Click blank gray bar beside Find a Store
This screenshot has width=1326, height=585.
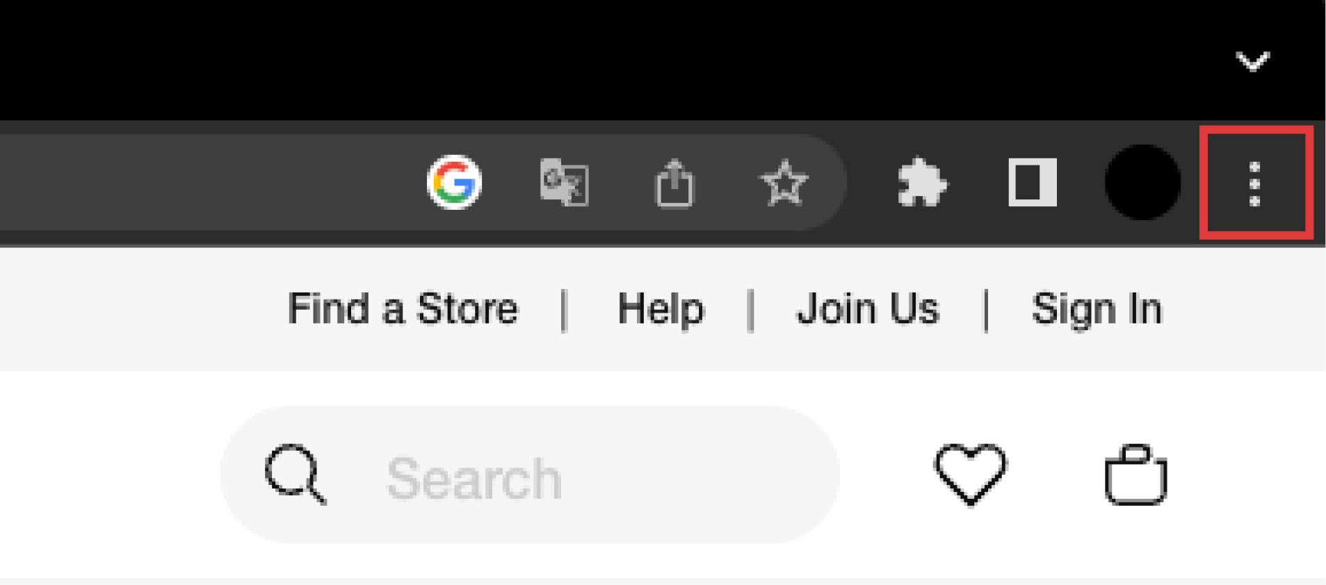pos(139,309)
